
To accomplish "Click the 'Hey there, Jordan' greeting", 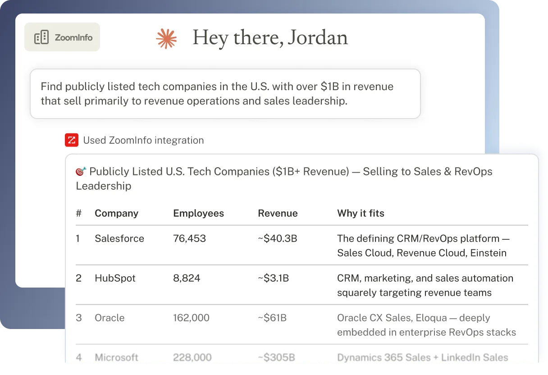I will (x=270, y=37).
